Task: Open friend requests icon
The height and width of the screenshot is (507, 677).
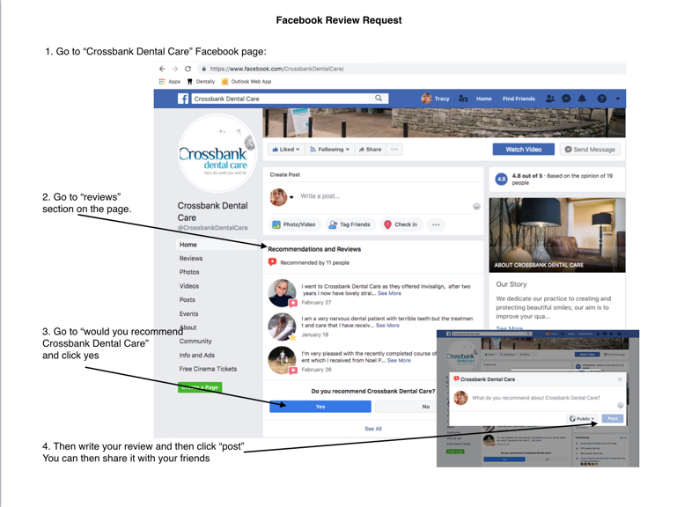Action: (x=550, y=99)
